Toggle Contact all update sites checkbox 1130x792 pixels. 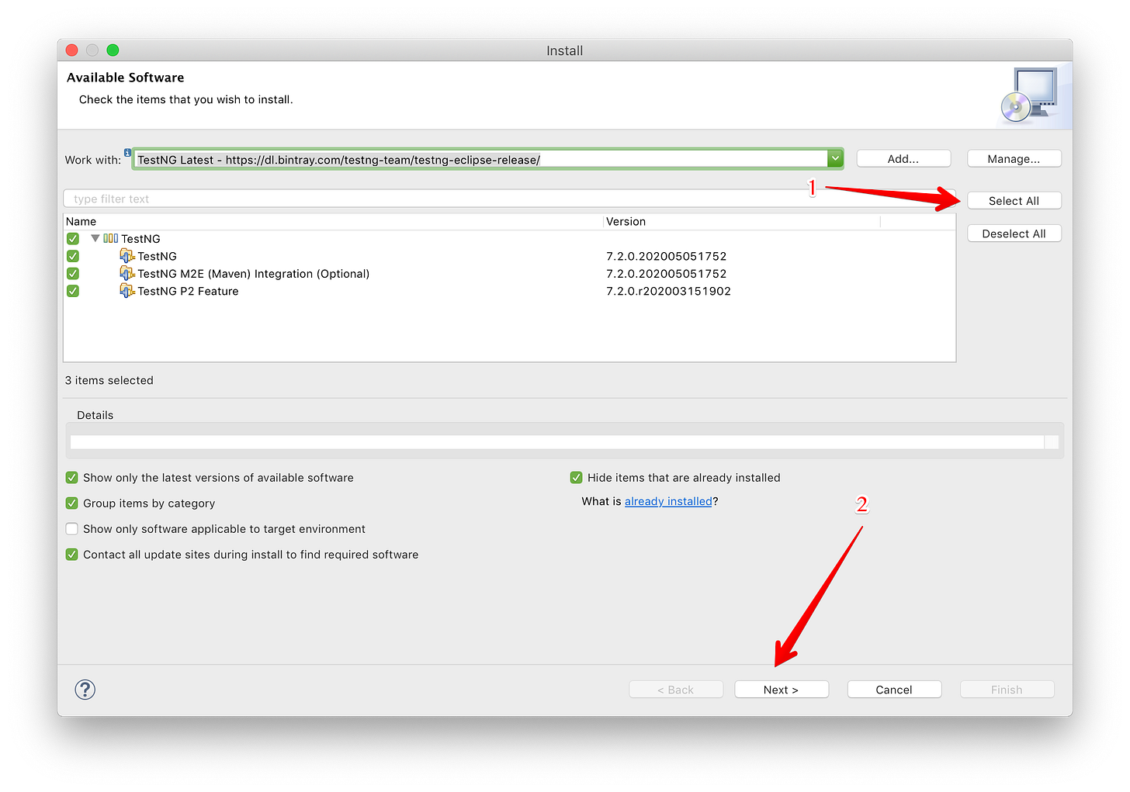coord(72,555)
